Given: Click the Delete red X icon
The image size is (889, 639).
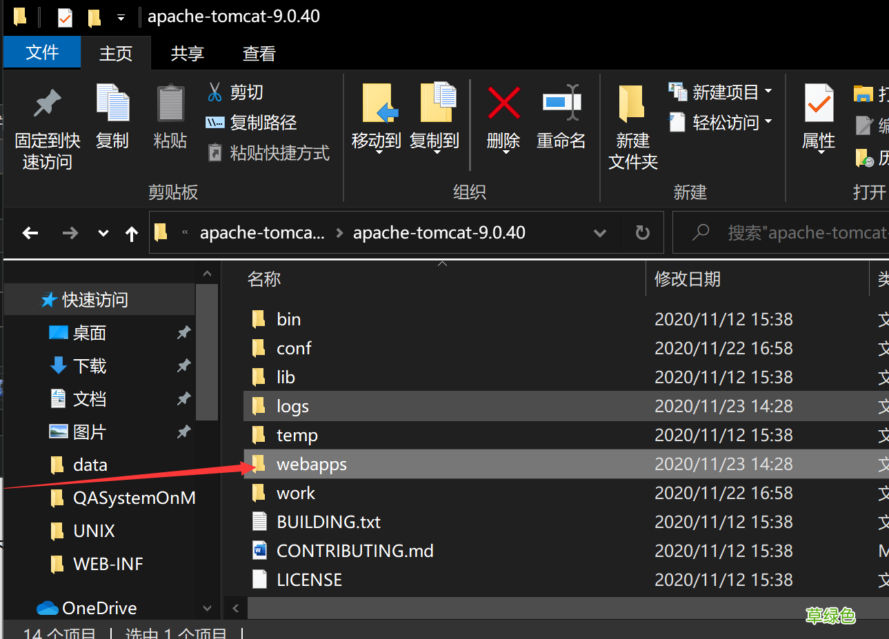Looking at the screenshot, I should coord(503,103).
